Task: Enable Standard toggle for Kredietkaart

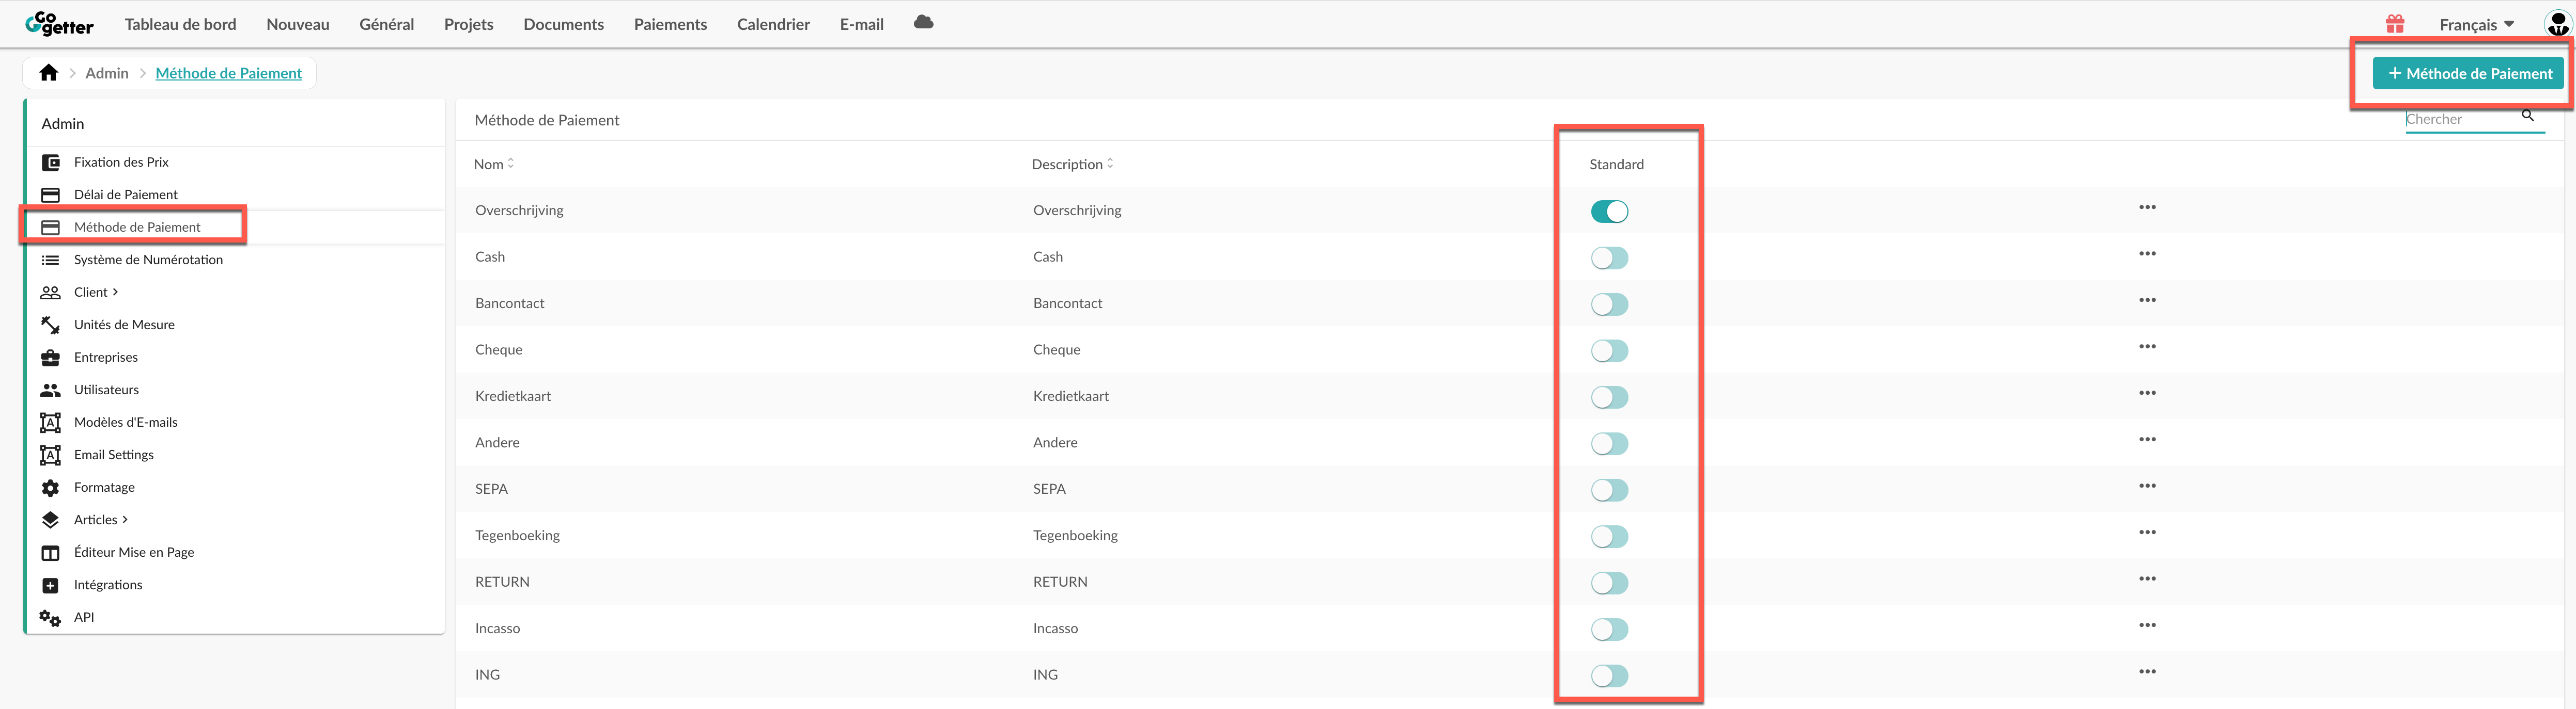Action: pyautogui.click(x=1609, y=397)
